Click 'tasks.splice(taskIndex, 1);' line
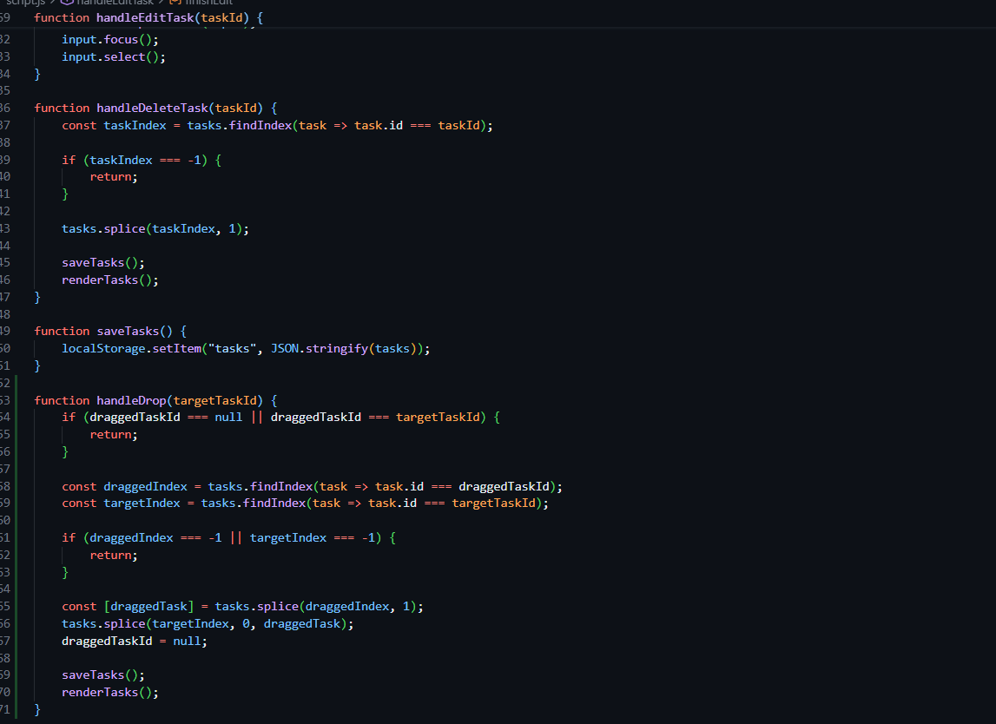 tap(155, 228)
